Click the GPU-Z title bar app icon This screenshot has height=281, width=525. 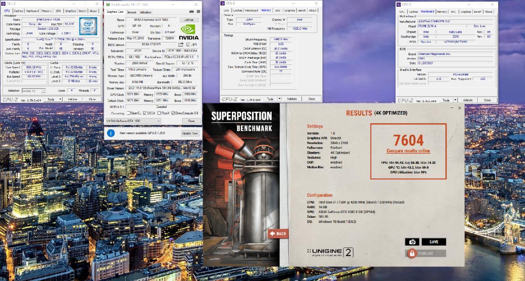pyautogui.click(x=107, y=5)
